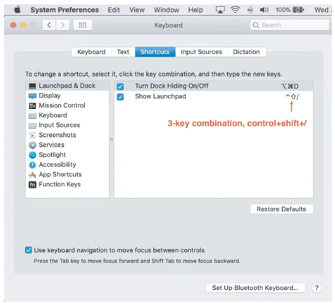This screenshot has height=303, width=335.
Task: Open the View menu
Action: [137, 10]
